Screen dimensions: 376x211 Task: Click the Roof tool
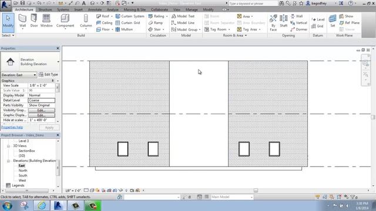click(x=105, y=16)
